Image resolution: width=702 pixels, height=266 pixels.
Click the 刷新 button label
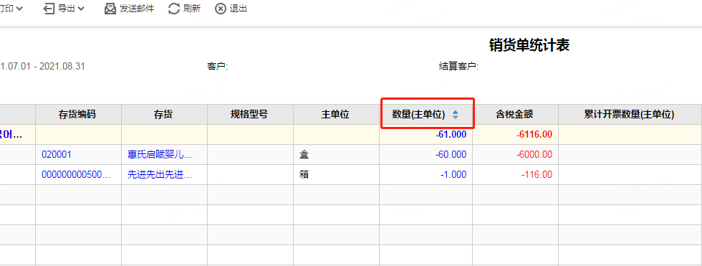point(192,9)
